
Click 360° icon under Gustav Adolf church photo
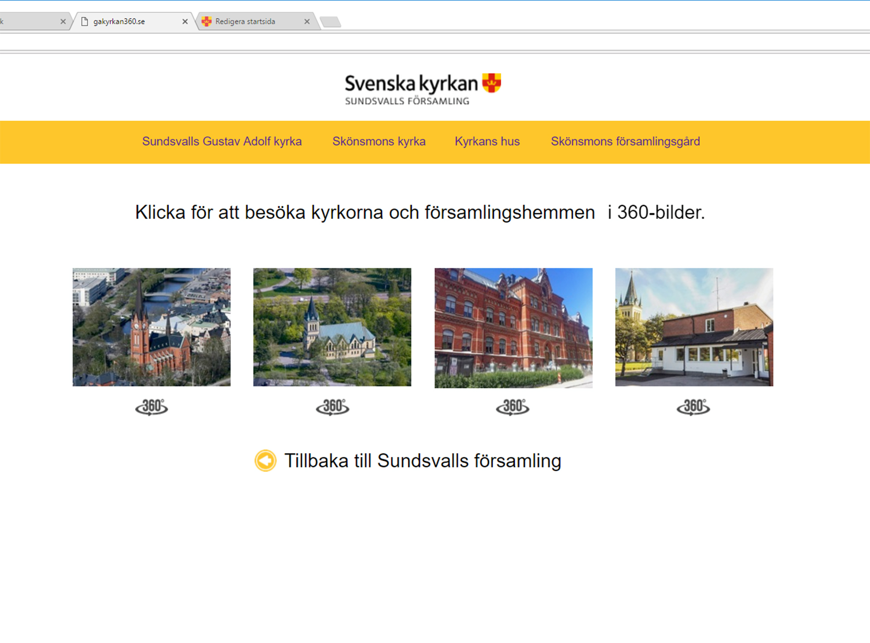click(151, 407)
